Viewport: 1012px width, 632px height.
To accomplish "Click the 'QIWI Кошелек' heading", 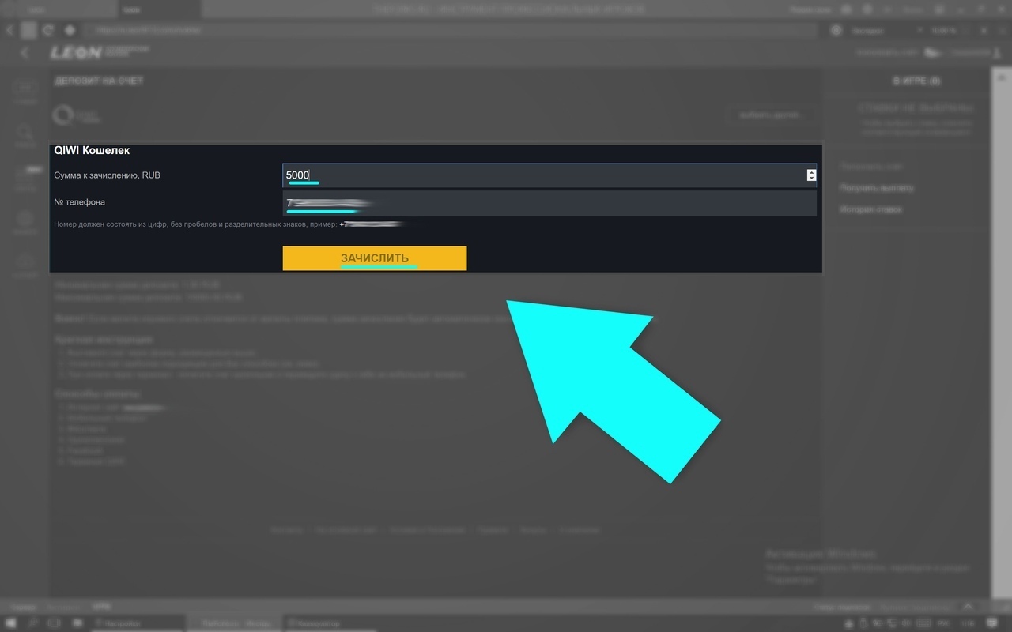I will coord(92,150).
